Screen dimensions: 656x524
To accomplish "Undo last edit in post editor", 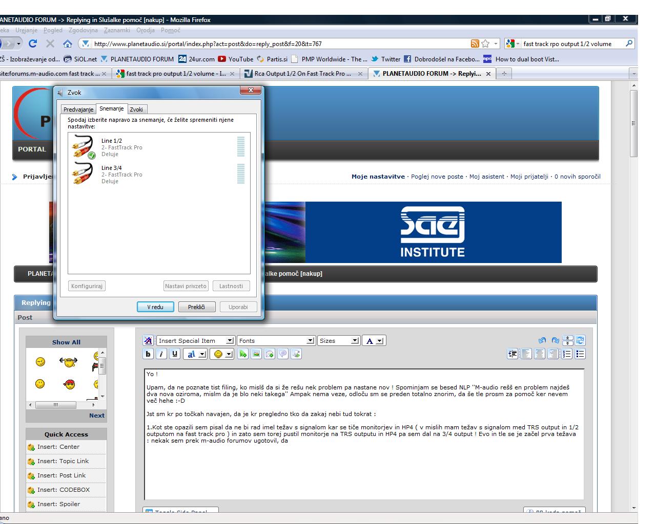I will (542, 340).
